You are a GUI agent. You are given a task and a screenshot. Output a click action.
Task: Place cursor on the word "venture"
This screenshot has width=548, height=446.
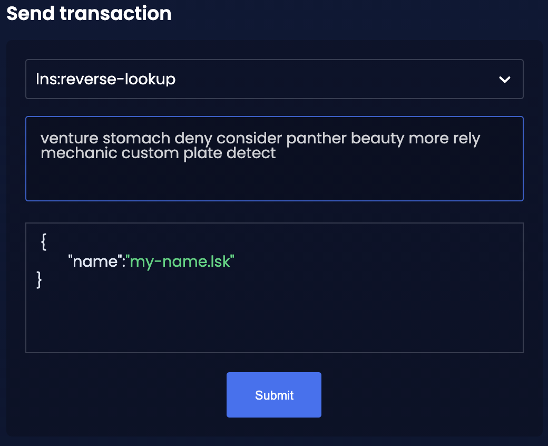click(x=70, y=138)
